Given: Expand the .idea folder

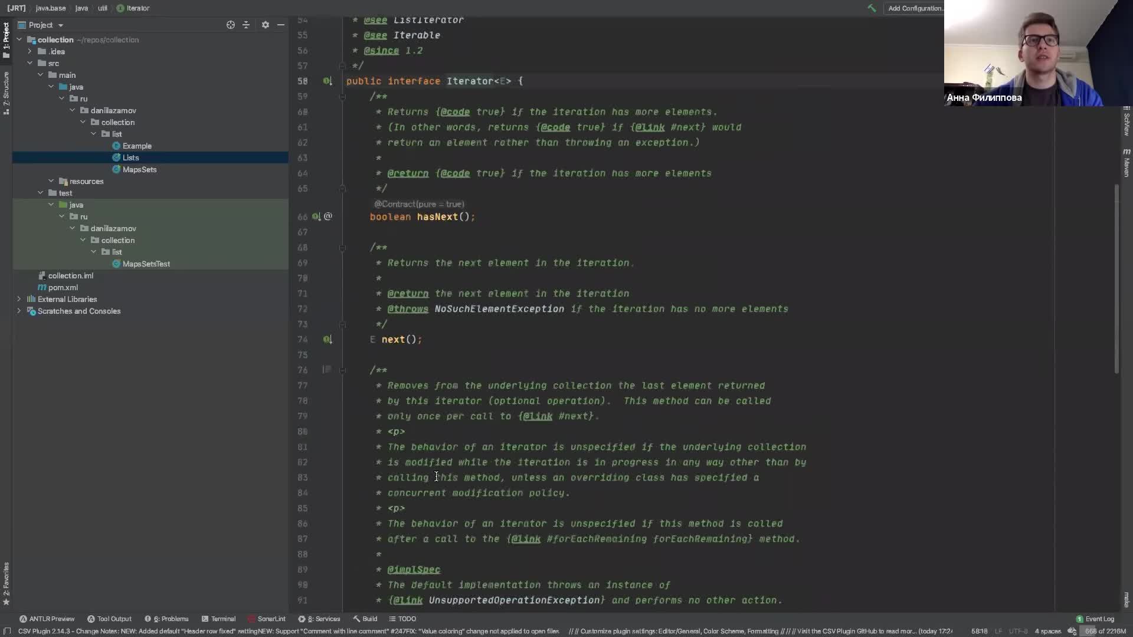Looking at the screenshot, I should [x=30, y=51].
